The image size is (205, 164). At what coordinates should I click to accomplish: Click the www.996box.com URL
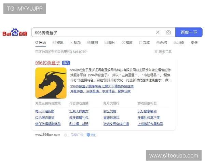point(47,135)
